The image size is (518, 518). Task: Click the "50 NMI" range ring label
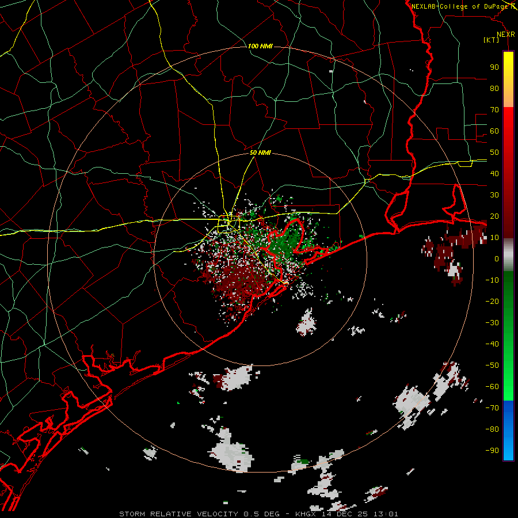click(x=260, y=153)
